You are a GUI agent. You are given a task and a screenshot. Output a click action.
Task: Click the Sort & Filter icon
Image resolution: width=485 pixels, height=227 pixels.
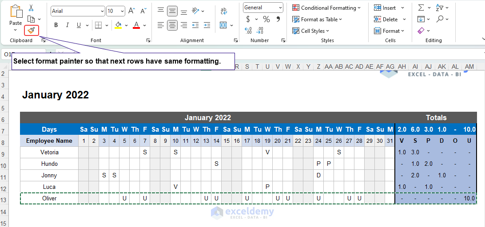440,8
